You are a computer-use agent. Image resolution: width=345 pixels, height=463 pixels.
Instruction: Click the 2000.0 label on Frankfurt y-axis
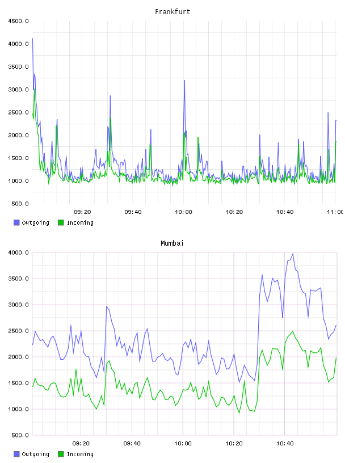coord(18,135)
